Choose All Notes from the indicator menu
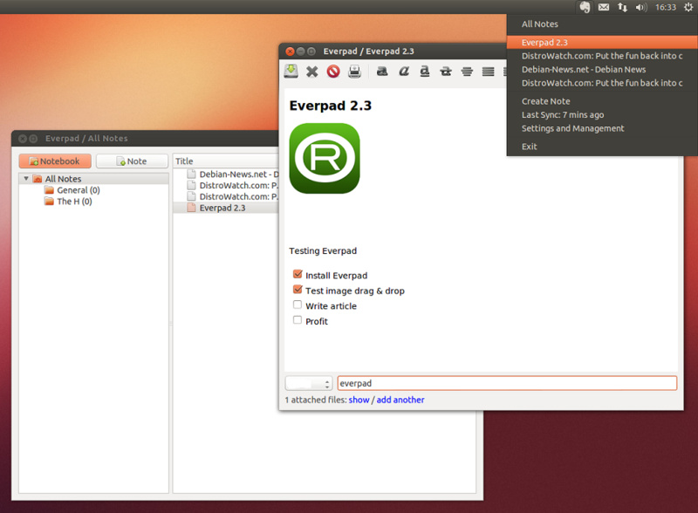 pos(539,24)
